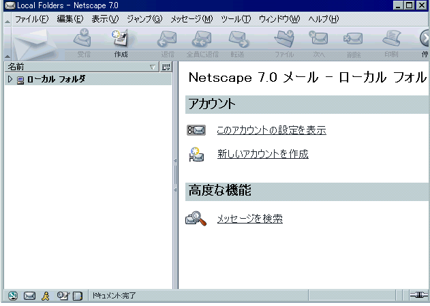Open Mail from status bar envelope icon
The image size is (430, 306).
29,296
